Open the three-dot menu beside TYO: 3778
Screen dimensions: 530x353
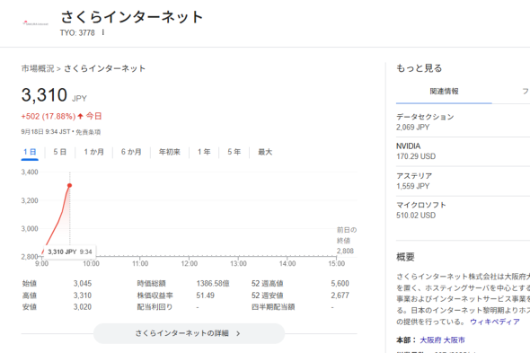[x=103, y=32]
